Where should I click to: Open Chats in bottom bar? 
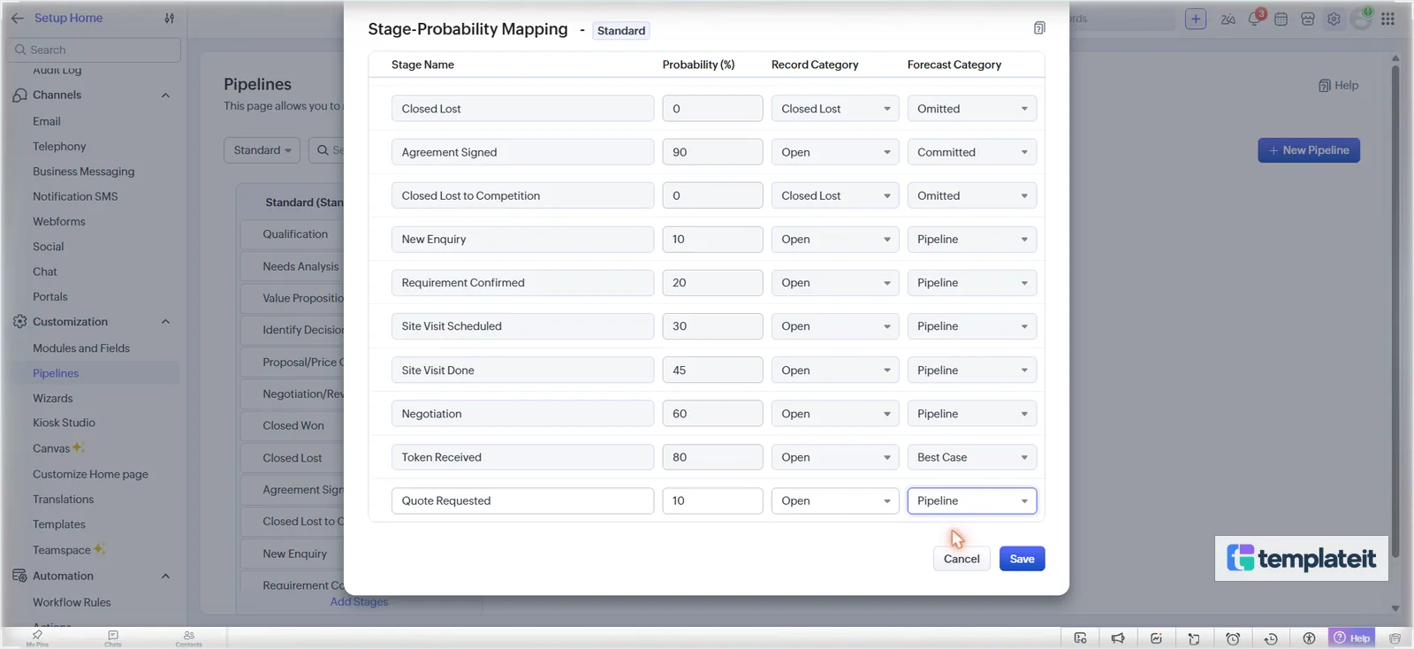[x=113, y=638]
